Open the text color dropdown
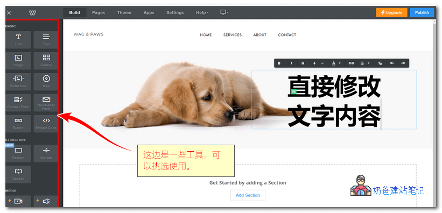Viewport: 442px width, 213px height. tap(336, 63)
